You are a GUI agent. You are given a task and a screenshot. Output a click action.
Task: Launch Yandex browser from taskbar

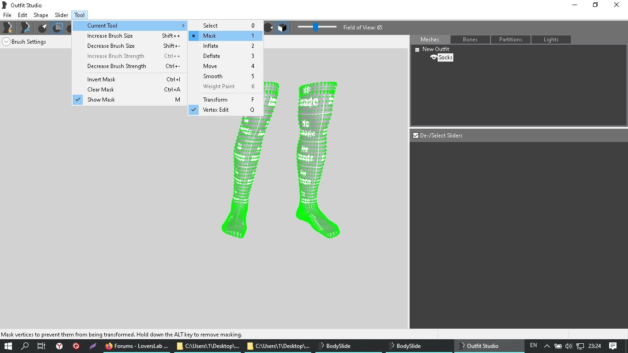tap(59, 346)
